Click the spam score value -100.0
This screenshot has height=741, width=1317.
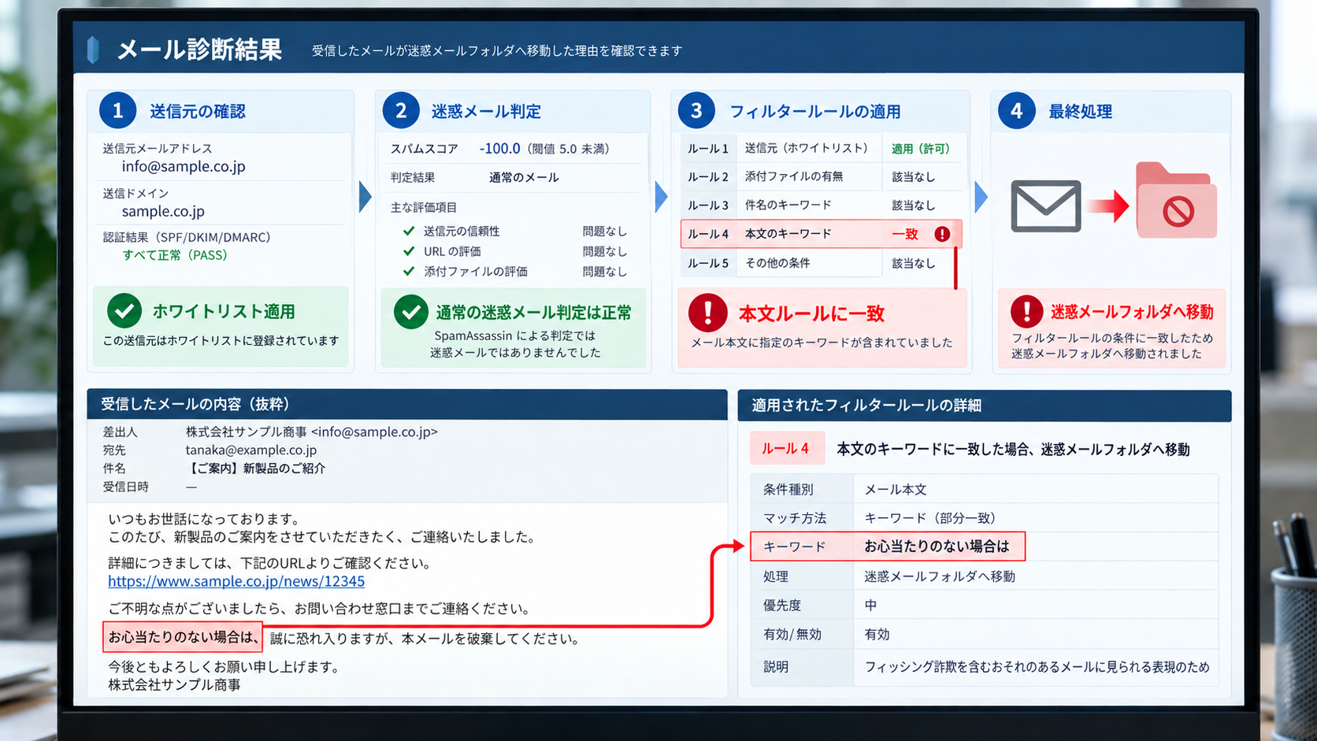(x=500, y=148)
